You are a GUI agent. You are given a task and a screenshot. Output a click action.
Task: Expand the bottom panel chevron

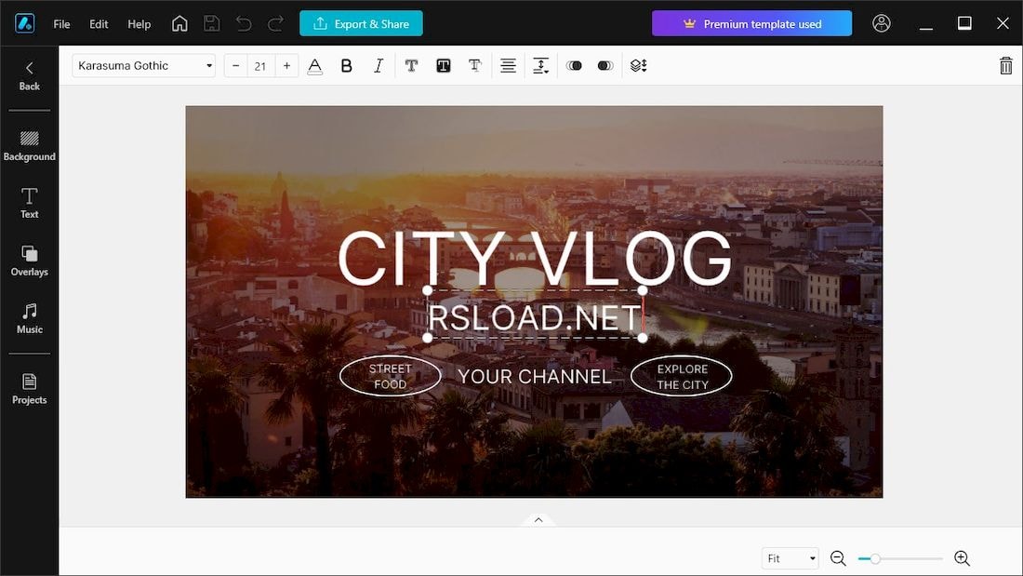(538, 520)
